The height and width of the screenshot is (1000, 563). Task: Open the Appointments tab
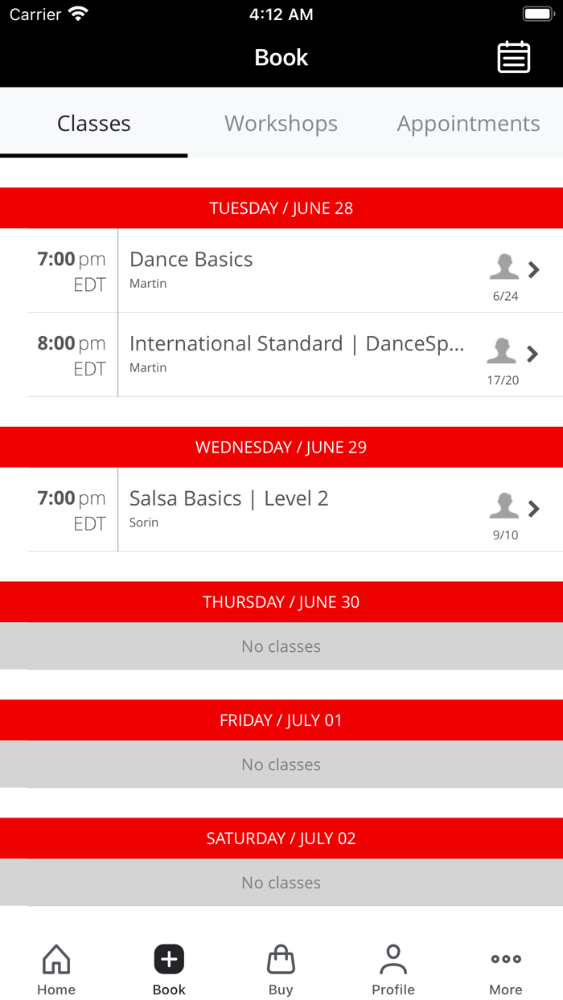pos(468,124)
